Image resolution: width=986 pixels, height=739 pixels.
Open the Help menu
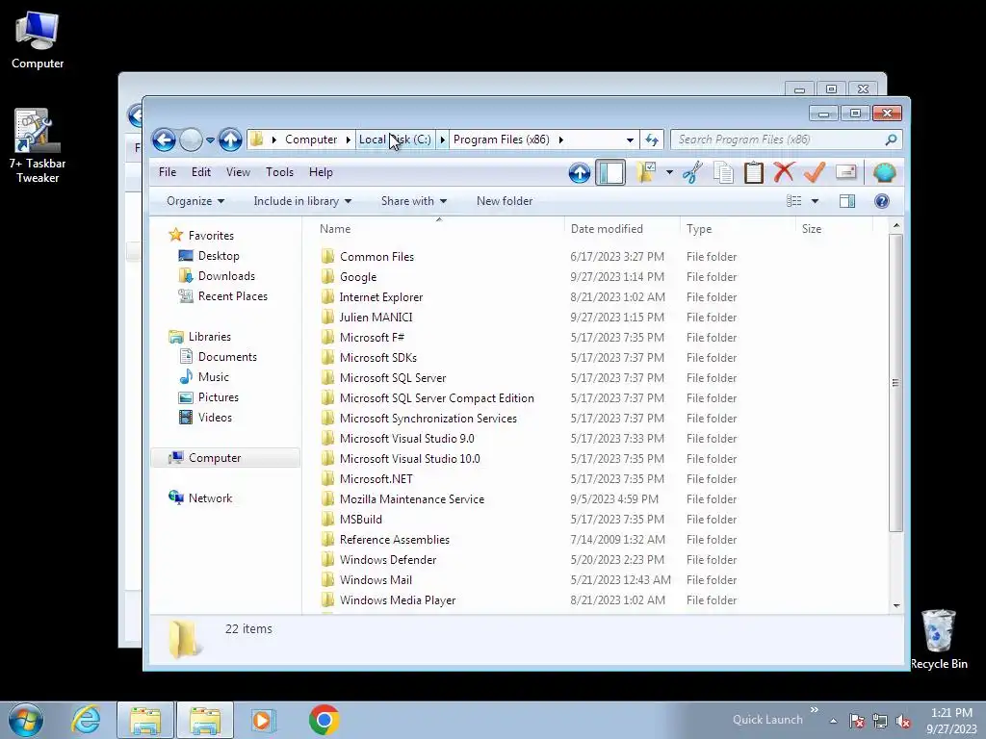(x=321, y=172)
